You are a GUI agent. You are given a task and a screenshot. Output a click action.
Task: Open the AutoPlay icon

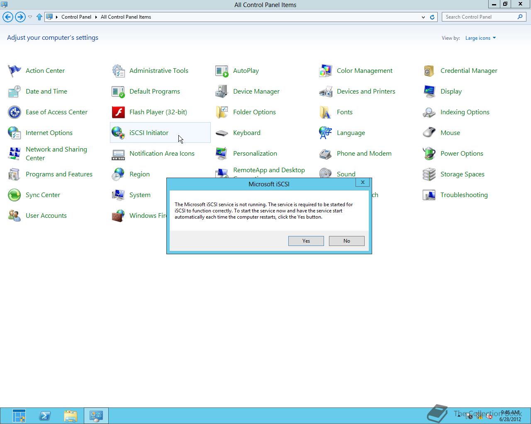tap(222, 71)
